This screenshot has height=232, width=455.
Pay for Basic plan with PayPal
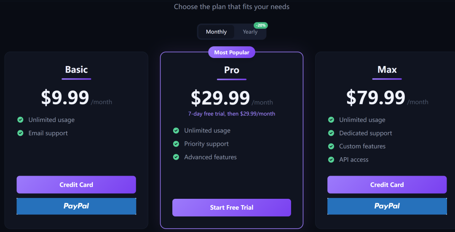pos(76,206)
